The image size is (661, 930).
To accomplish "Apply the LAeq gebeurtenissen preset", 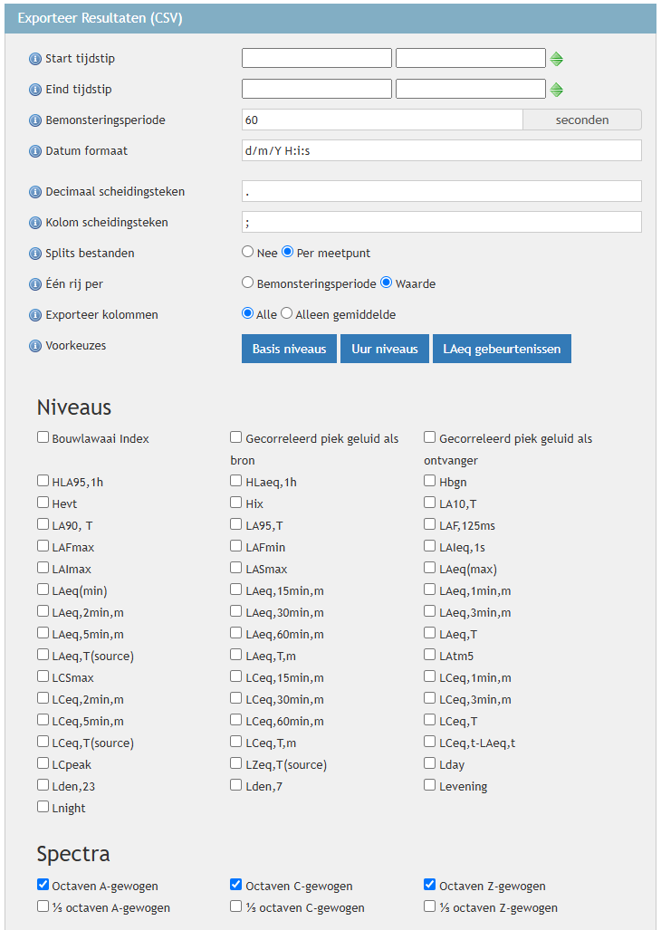I will point(502,349).
